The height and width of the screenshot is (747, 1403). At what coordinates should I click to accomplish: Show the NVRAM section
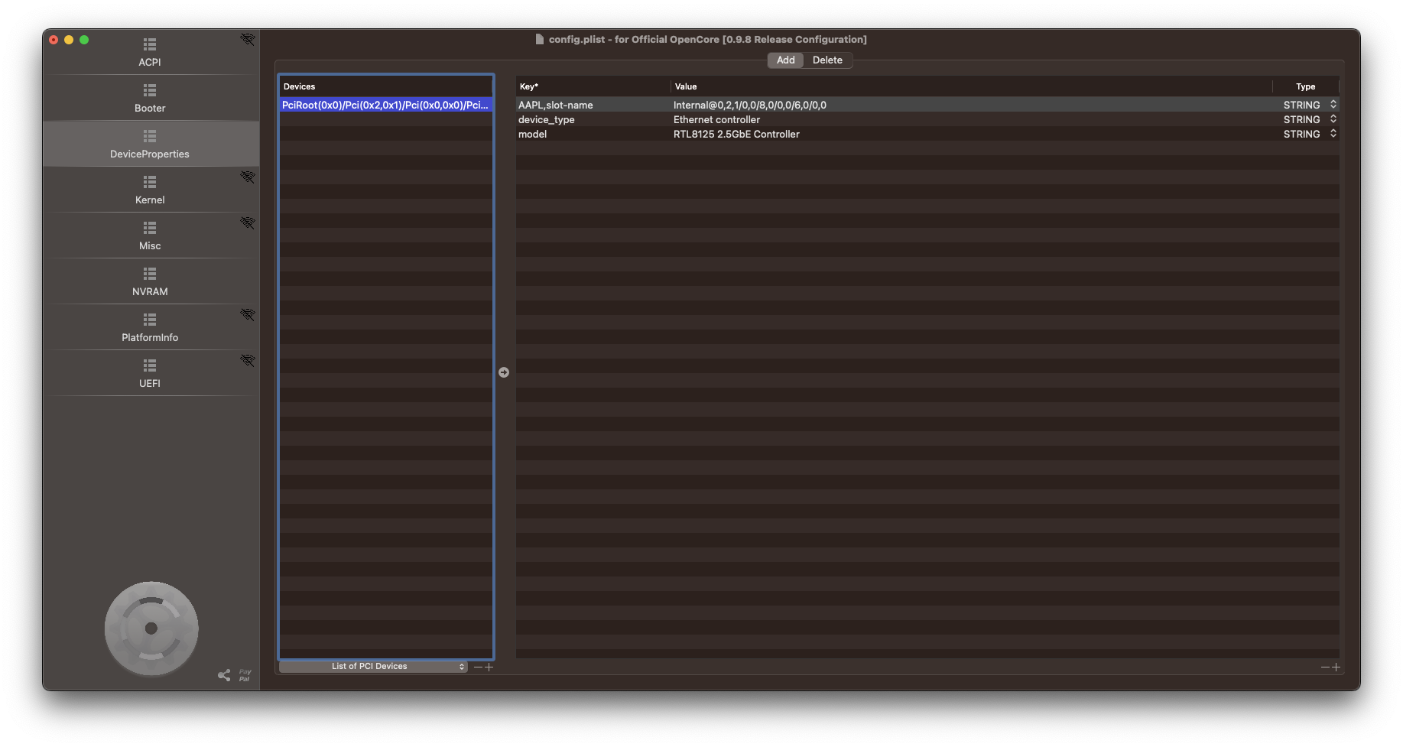[150, 281]
